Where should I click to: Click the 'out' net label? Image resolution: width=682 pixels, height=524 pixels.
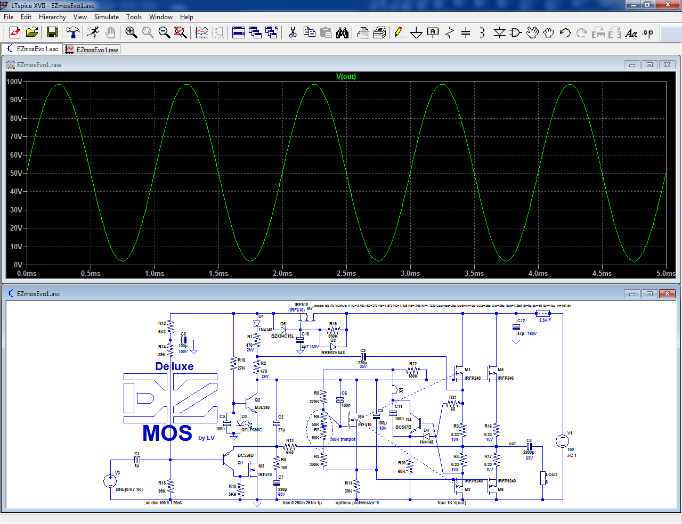(512, 443)
